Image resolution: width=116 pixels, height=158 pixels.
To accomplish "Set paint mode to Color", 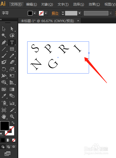I will pos(3,140).
